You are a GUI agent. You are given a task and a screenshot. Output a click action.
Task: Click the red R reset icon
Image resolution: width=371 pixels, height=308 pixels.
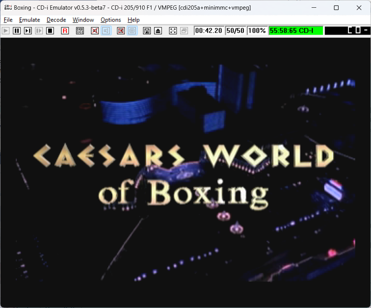(65, 31)
